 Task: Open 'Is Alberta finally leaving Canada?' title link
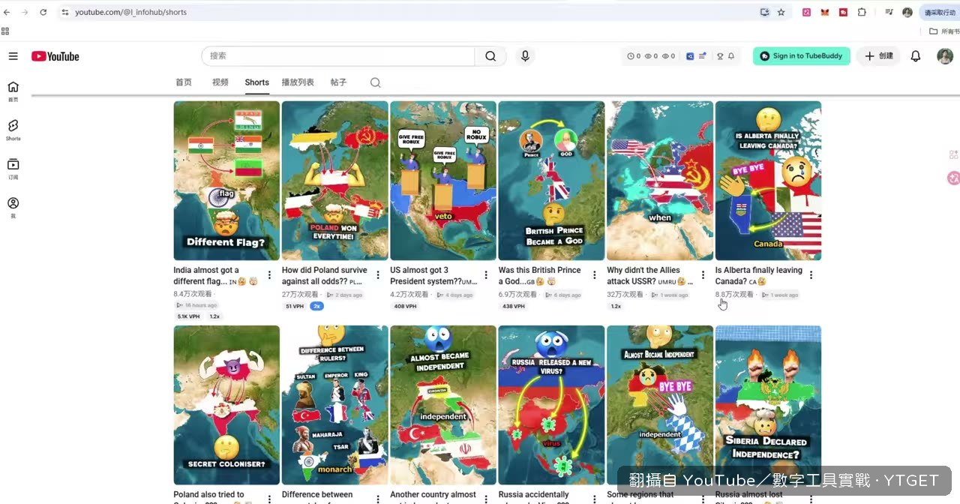[x=759, y=275]
